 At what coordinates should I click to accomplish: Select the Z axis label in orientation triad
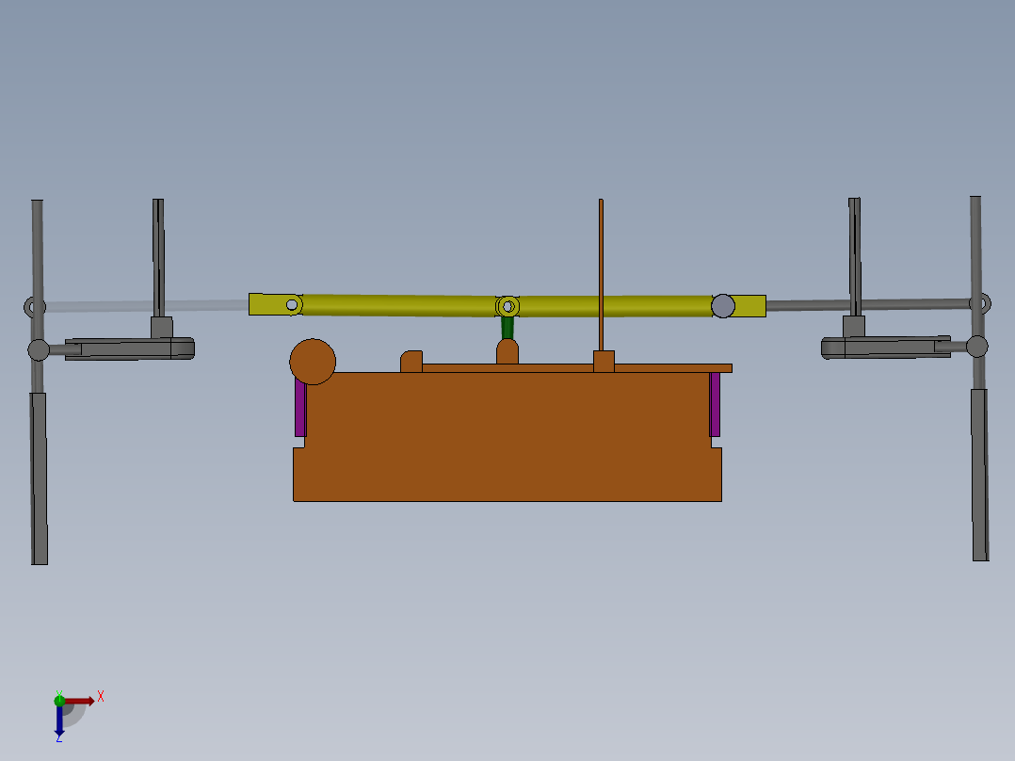pos(58,739)
